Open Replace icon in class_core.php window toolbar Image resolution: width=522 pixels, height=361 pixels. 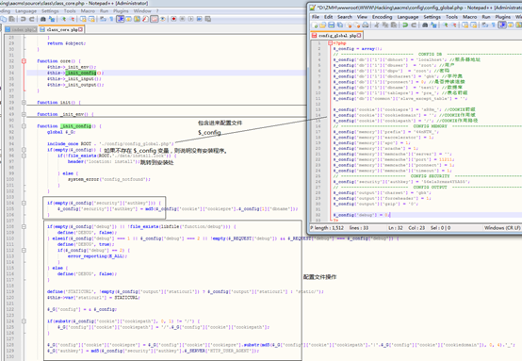(x=52, y=19)
